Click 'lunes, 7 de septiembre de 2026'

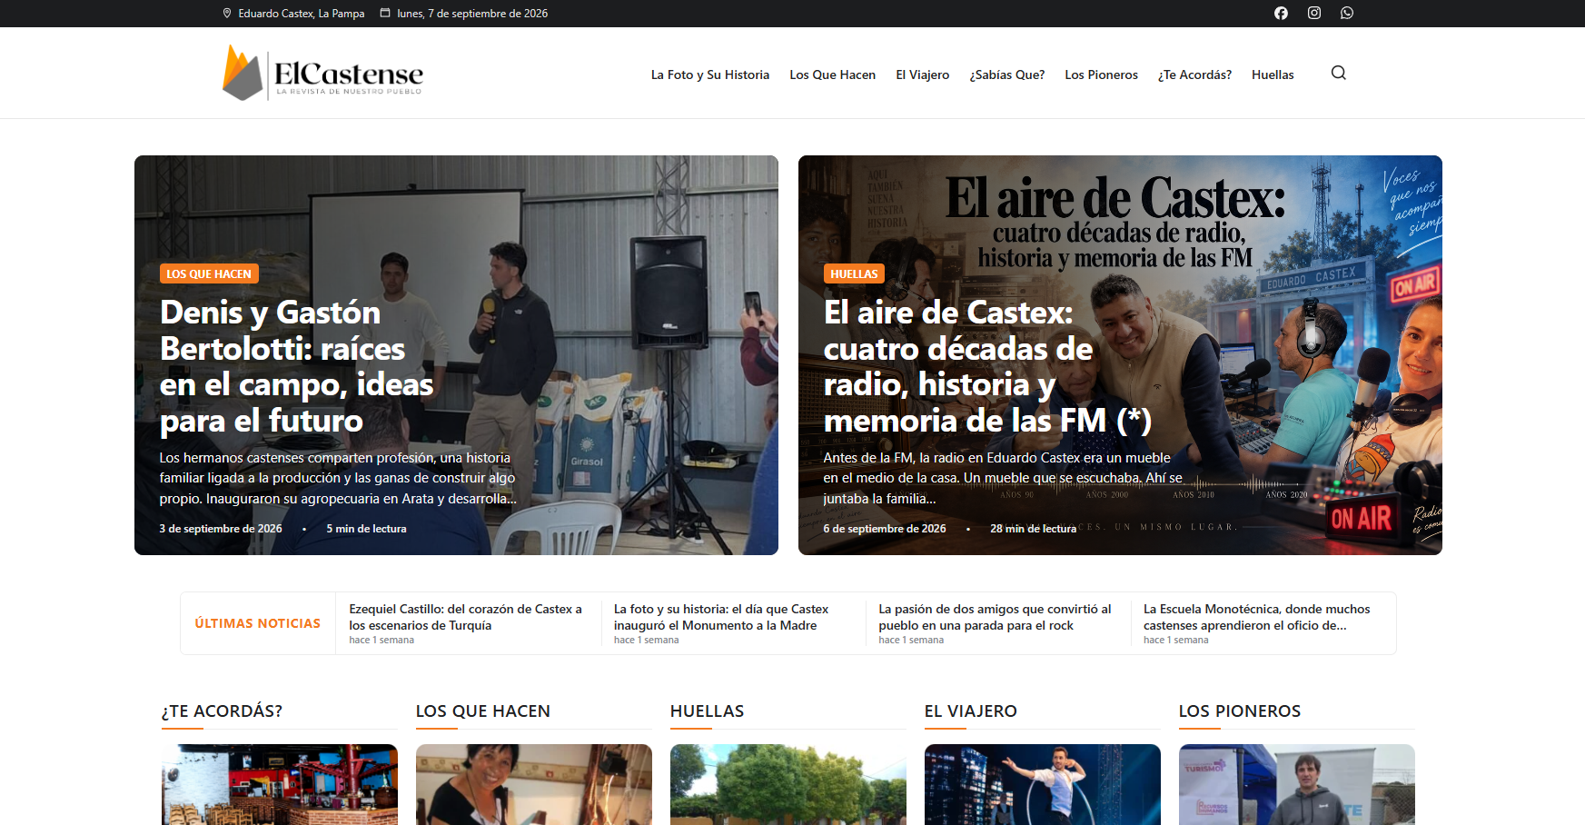472,14
